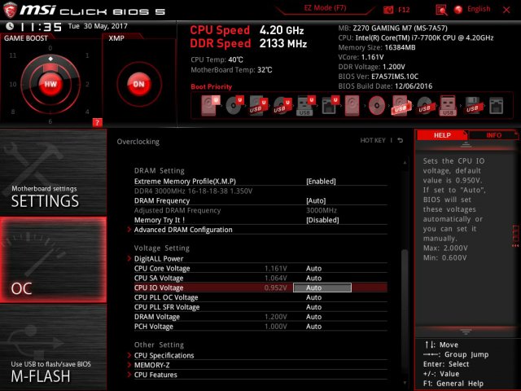
Task: Click the 0.952V CPU IO Voltage reading
Action: (275, 288)
